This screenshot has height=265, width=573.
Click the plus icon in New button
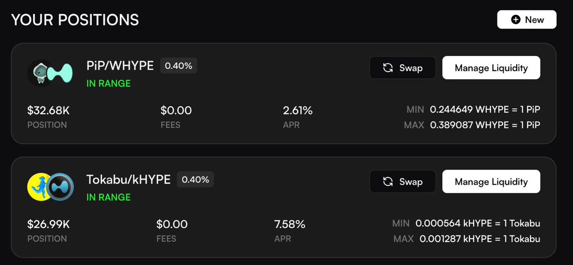pyautogui.click(x=516, y=20)
